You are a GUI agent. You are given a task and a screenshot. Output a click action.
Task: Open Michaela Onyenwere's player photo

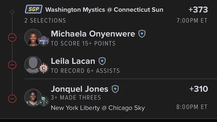(33, 37)
